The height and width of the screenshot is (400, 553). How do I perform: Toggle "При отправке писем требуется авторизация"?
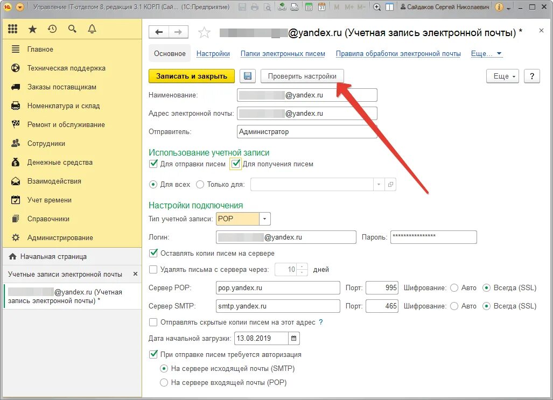(x=153, y=354)
